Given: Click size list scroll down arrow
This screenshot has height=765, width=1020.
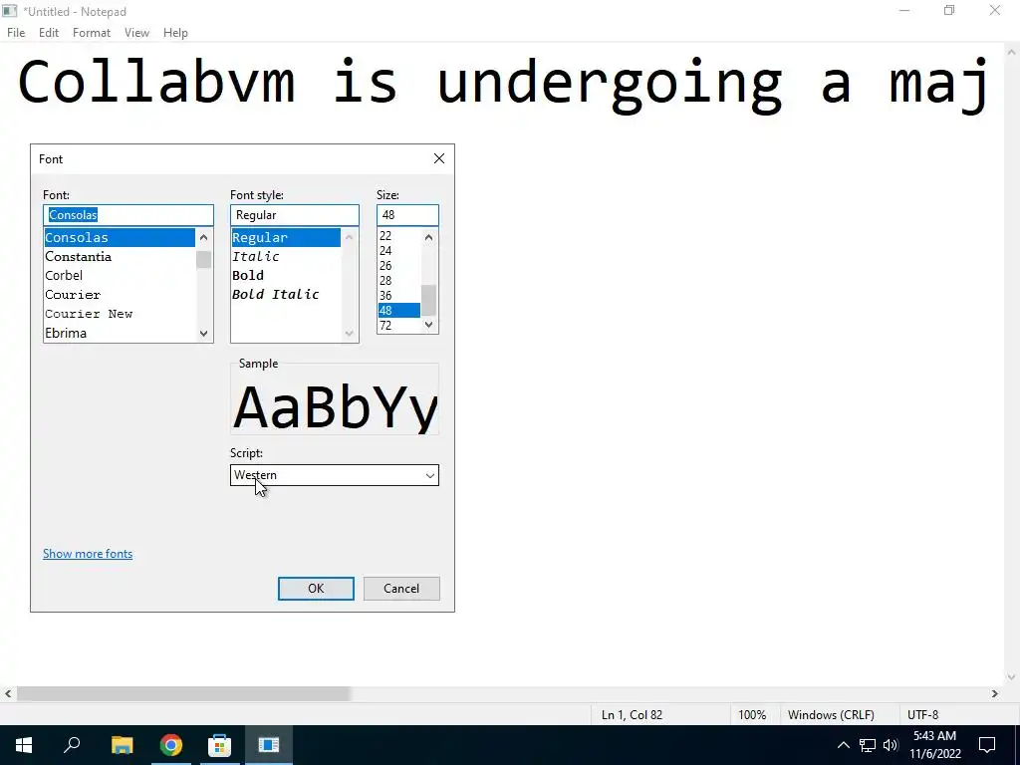Looking at the screenshot, I should [428, 325].
